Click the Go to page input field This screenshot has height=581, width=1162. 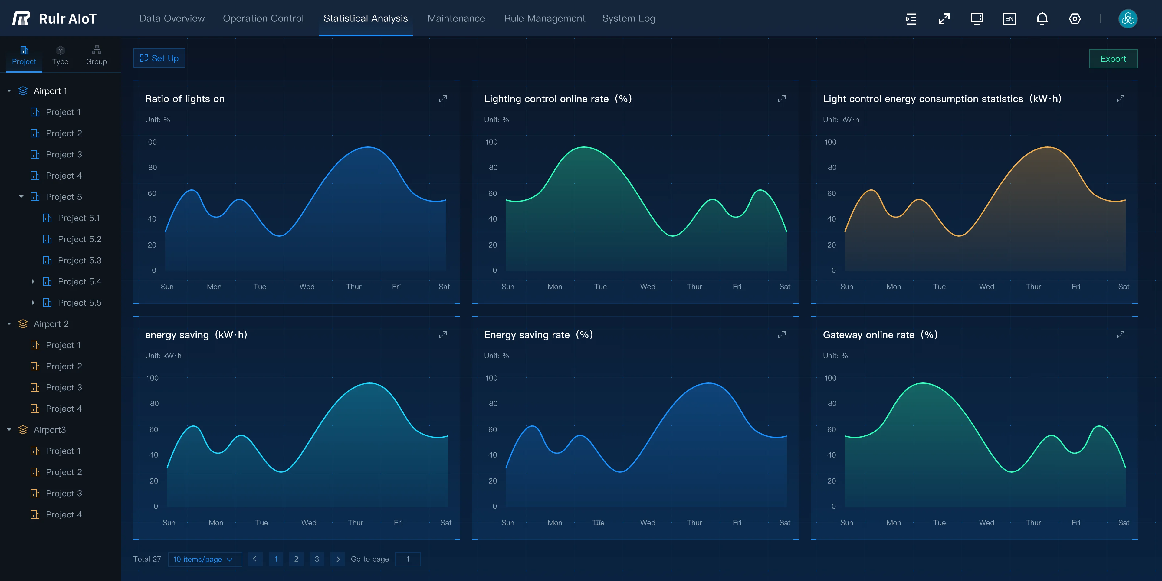(x=408, y=559)
